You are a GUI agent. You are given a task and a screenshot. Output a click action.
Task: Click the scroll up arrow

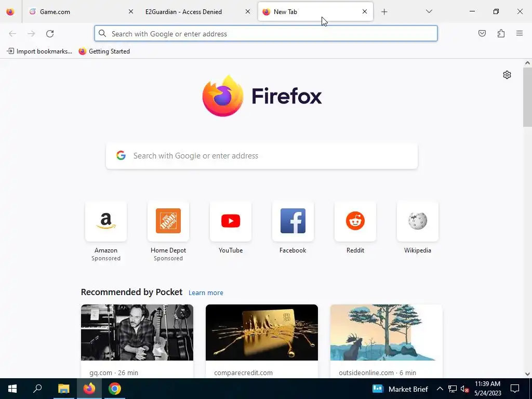click(527, 63)
